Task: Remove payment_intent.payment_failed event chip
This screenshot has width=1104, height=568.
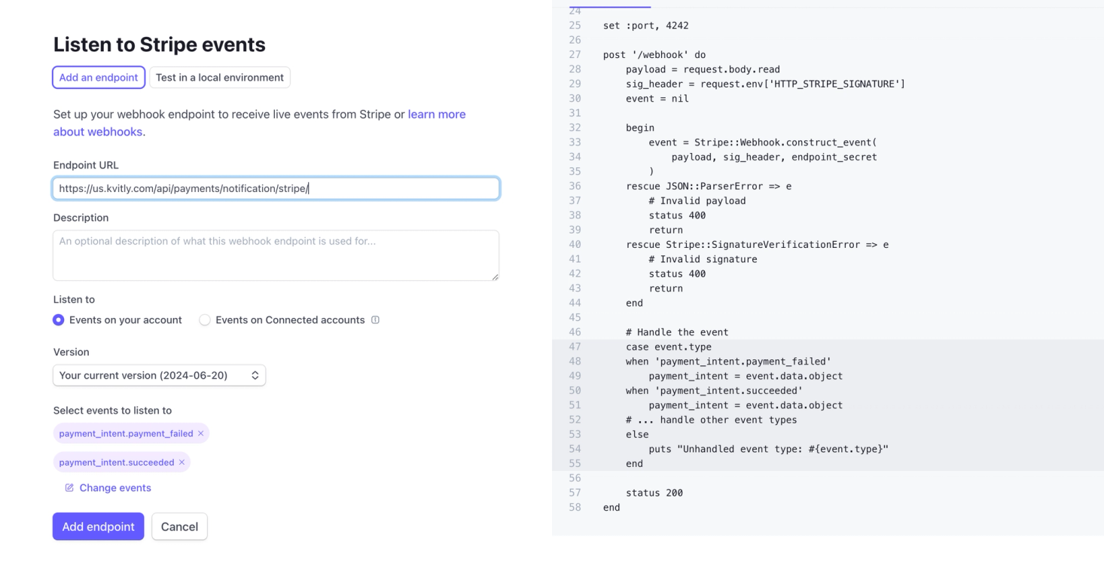Action: coord(200,434)
